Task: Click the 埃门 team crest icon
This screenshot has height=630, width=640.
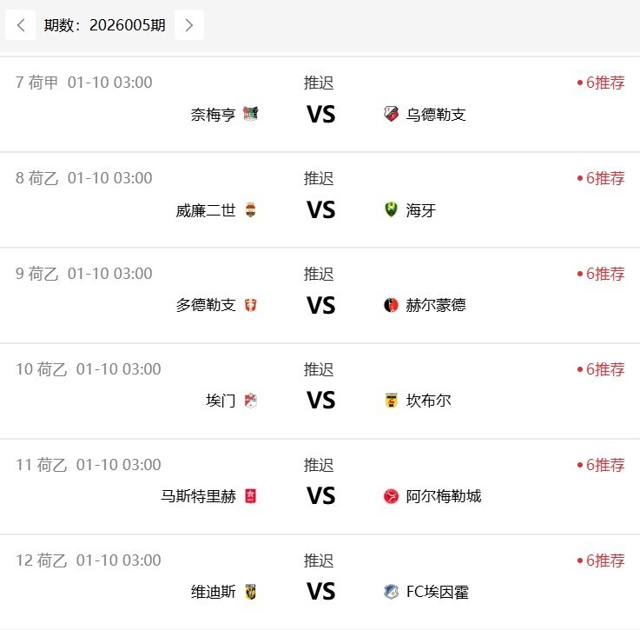Action: tap(251, 401)
